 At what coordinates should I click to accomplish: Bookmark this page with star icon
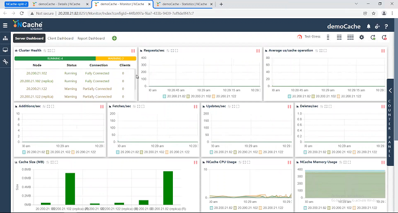pyautogui.click(x=374, y=13)
